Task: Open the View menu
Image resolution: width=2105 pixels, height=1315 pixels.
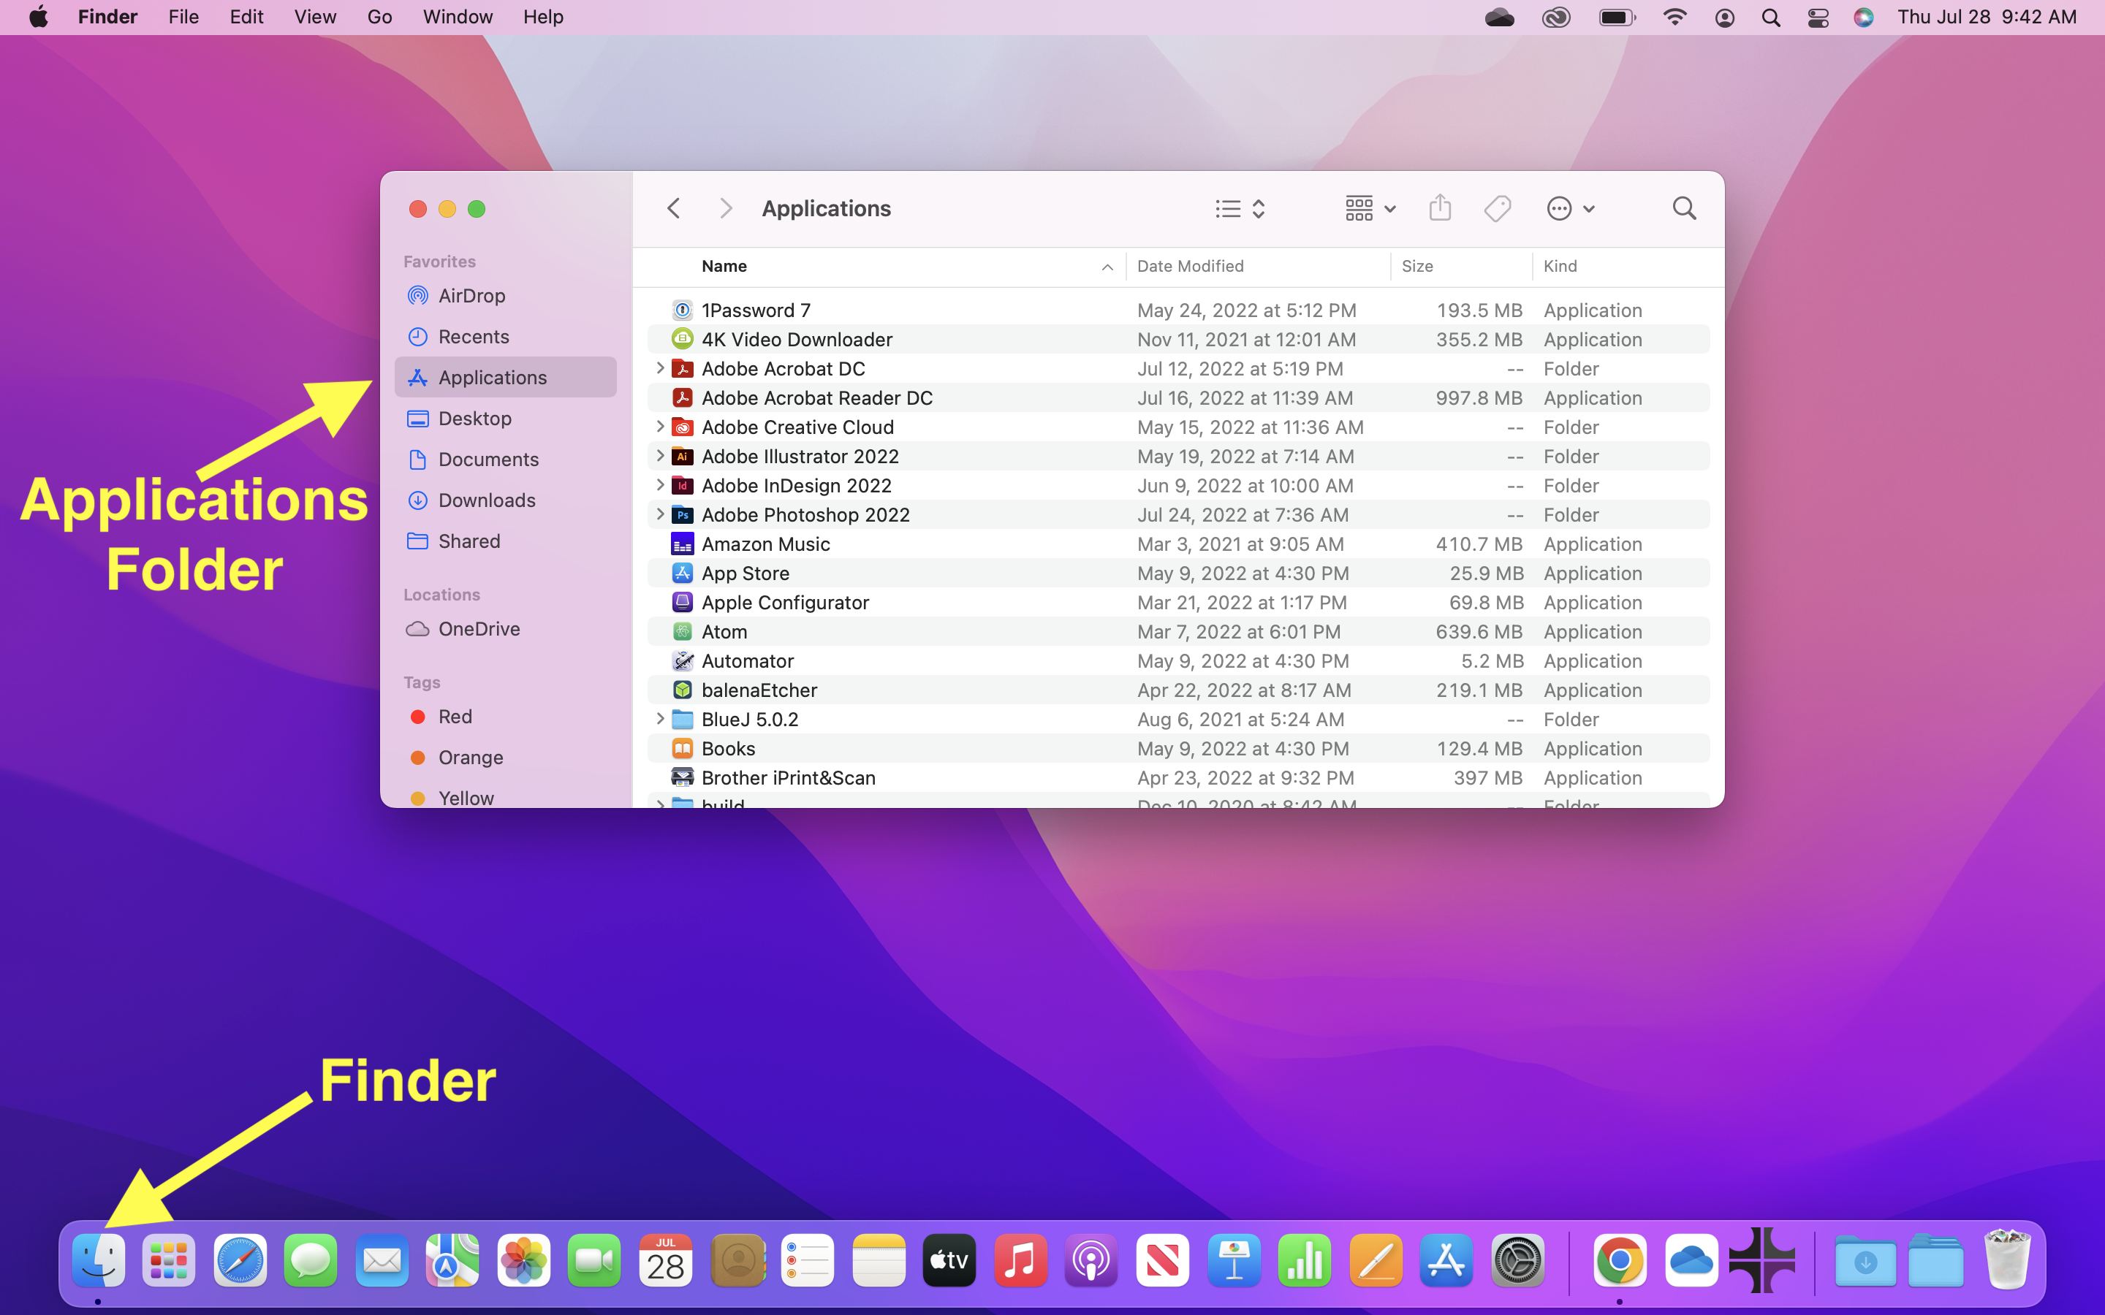Action: tap(315, 18)
